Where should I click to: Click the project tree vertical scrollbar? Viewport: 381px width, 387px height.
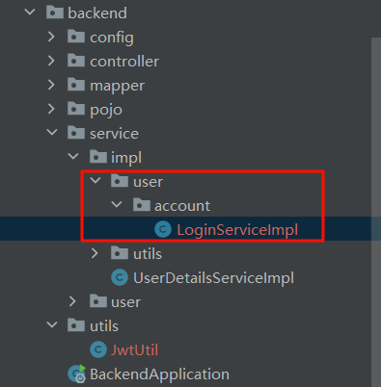[x=376, y=212]
